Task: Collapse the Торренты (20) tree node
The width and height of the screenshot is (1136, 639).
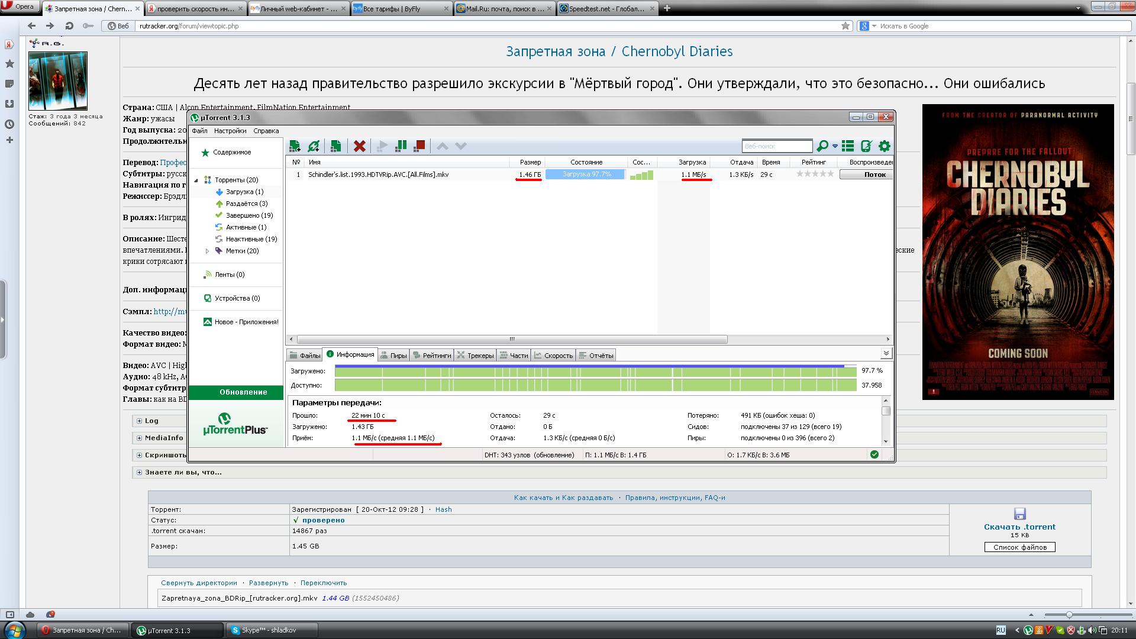Action: coord(196,180)
